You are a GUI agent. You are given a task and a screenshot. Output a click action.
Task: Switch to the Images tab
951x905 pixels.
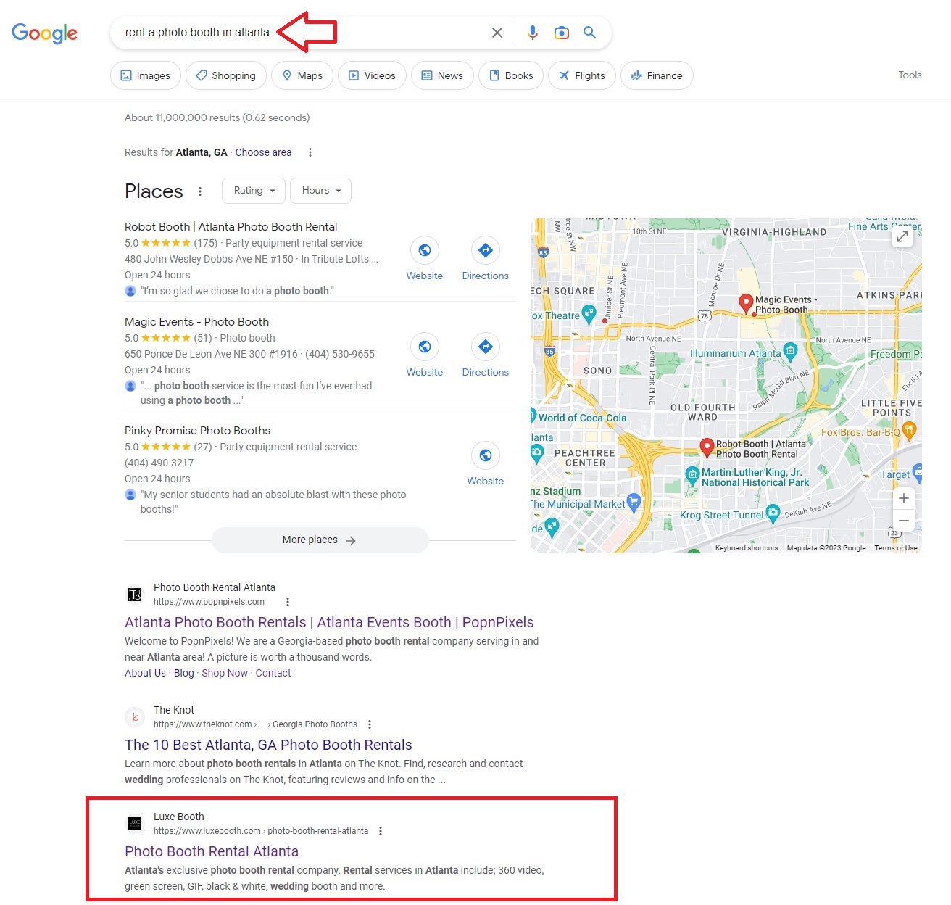(x=146, y=75)
